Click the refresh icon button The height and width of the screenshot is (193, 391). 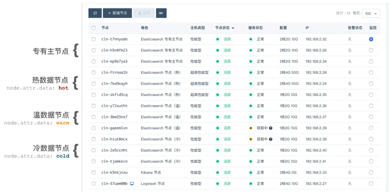pyautogui.click(x=95, y=13)
